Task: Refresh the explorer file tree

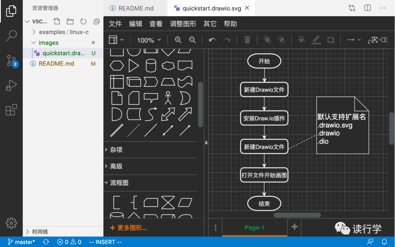Action: point(83,22)
